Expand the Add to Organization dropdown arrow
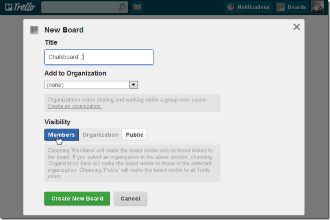This screenshot has height=220, width=330. point(134,85)
